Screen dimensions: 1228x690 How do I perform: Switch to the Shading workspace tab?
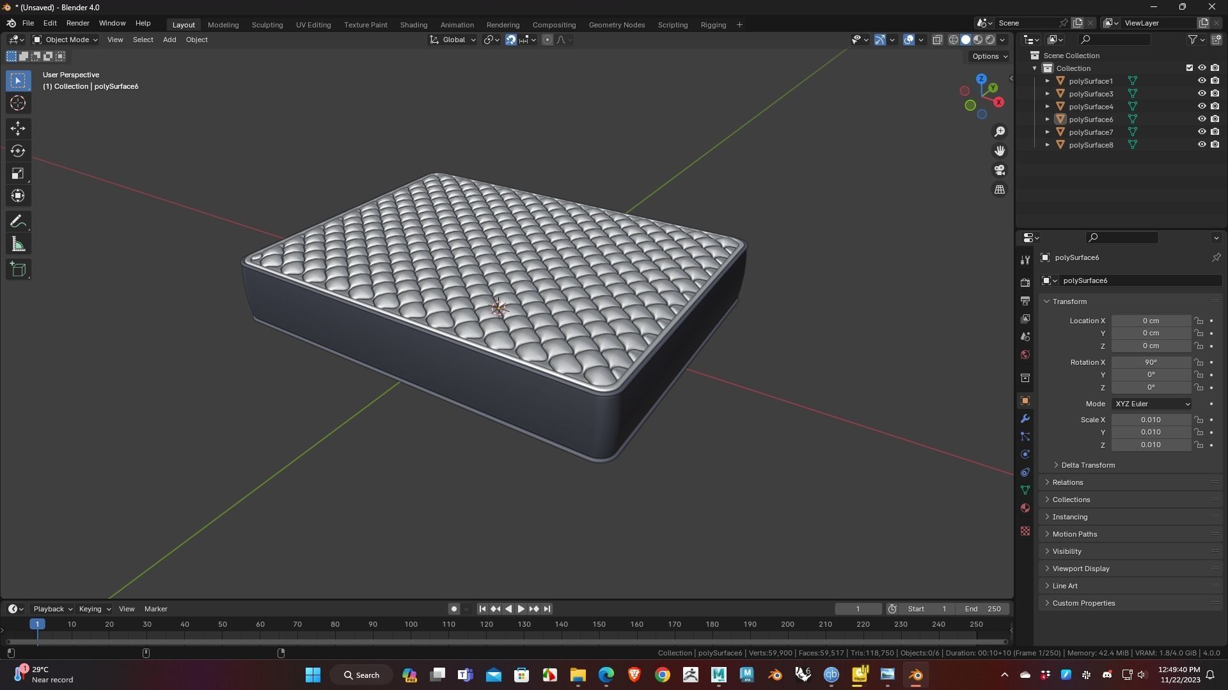414,25
